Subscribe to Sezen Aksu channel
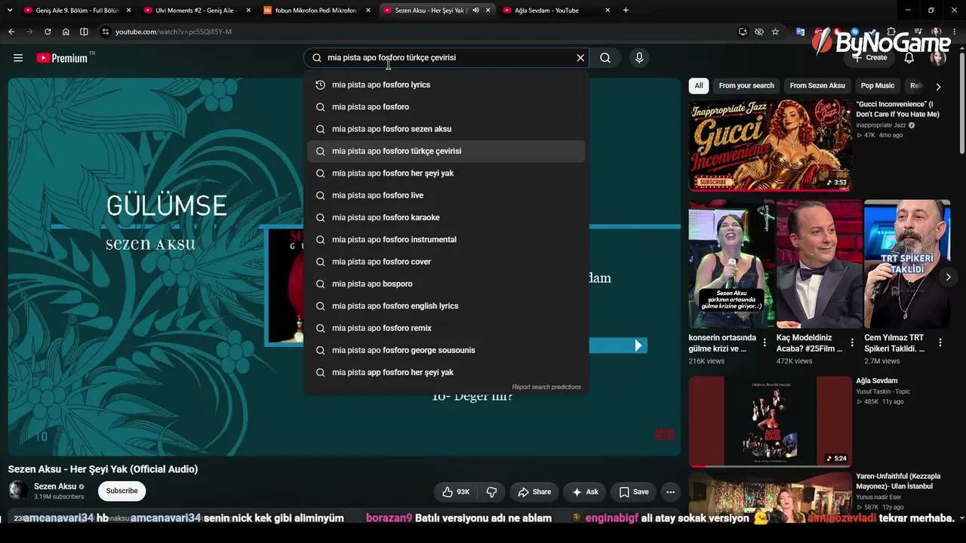Image resolution: width=966 pixels, height=543 pixels. tap(122, 491)
